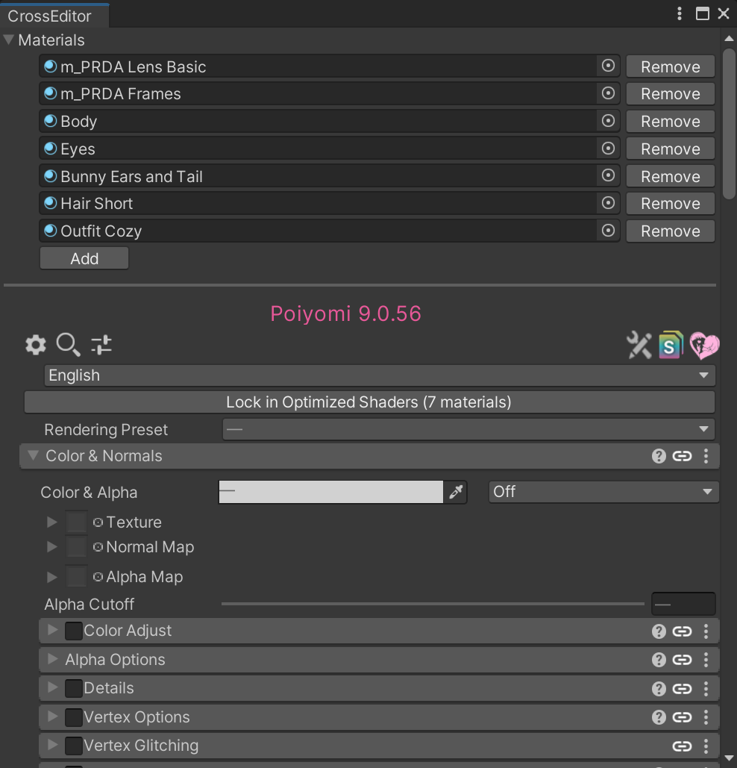The height and width of the screenshot is (768, 737).
Task: Select the Normal Map slot thumbnail
Action: click(x=76, y=546)
